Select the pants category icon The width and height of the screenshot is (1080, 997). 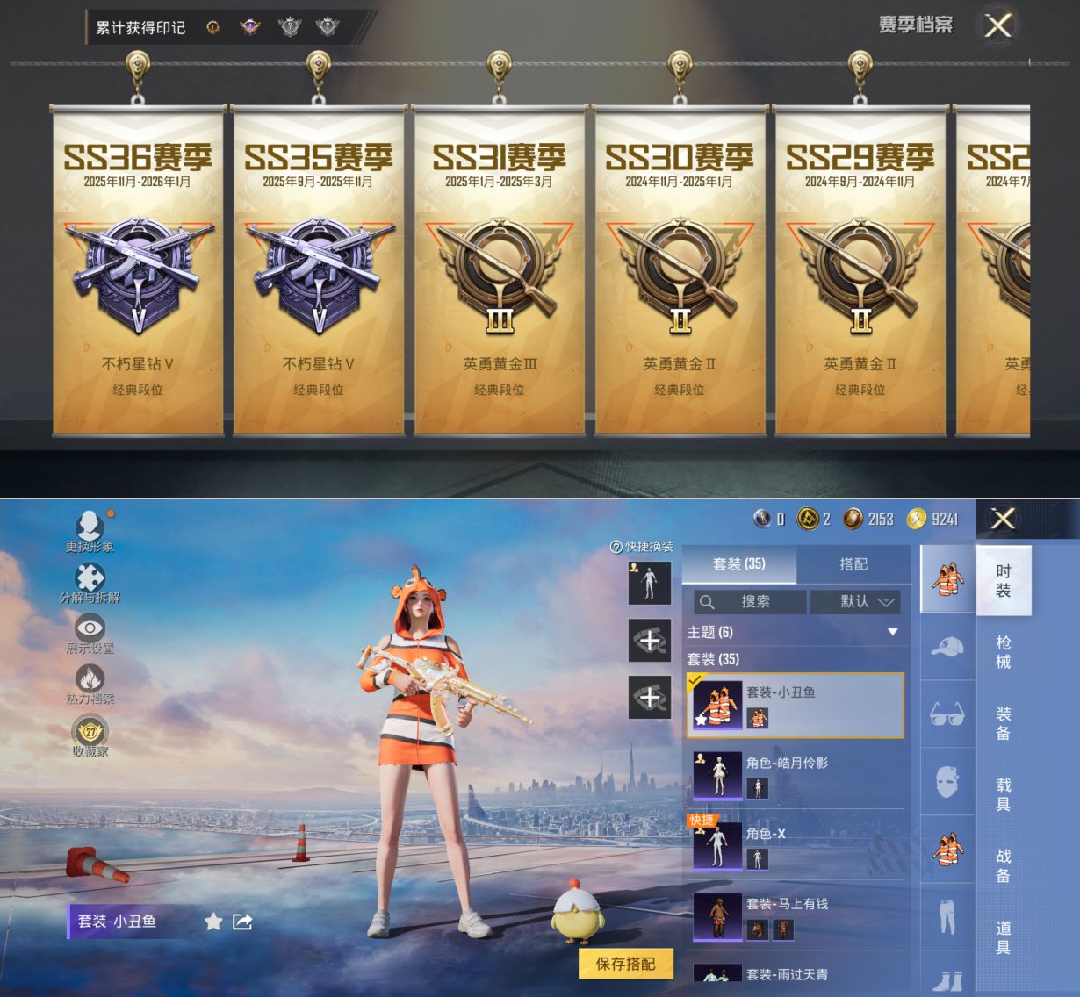[x=947, y=916]
